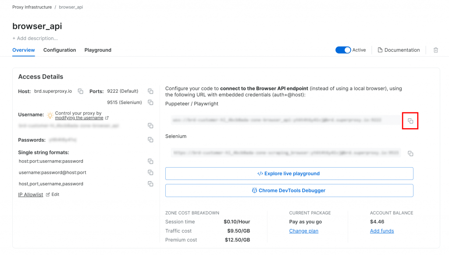The height and width of the screenshot is (255, 449).
Task: Switch to the Configuration tab
Action: pyautogui.click(x=60, y=50)
